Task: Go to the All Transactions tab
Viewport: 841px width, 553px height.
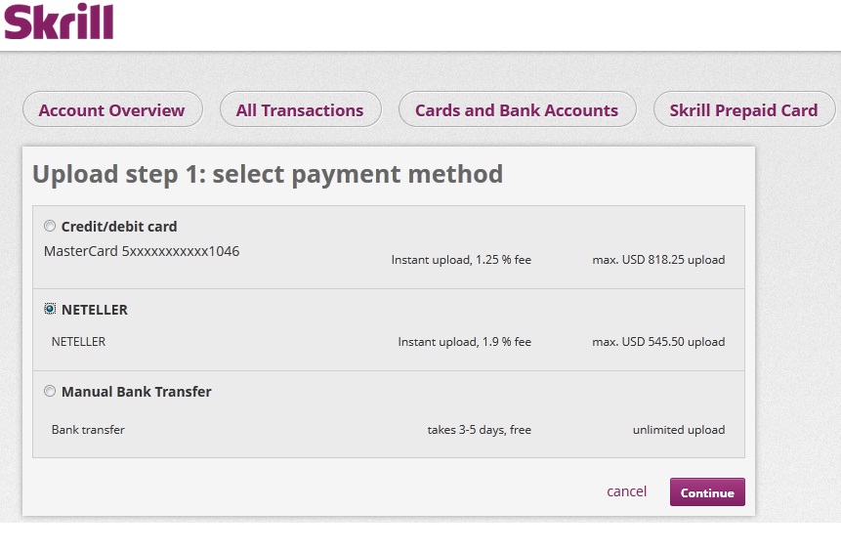Action: click(300, 110)
